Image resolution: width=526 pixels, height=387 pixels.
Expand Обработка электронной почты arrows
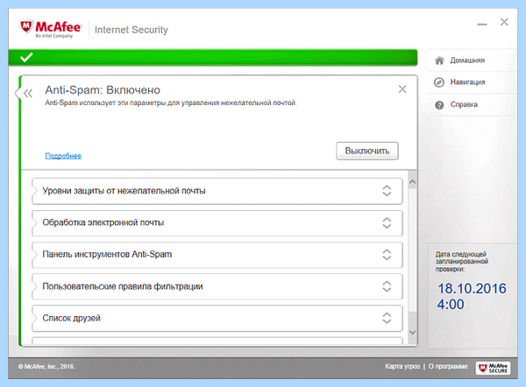[387, 222]
